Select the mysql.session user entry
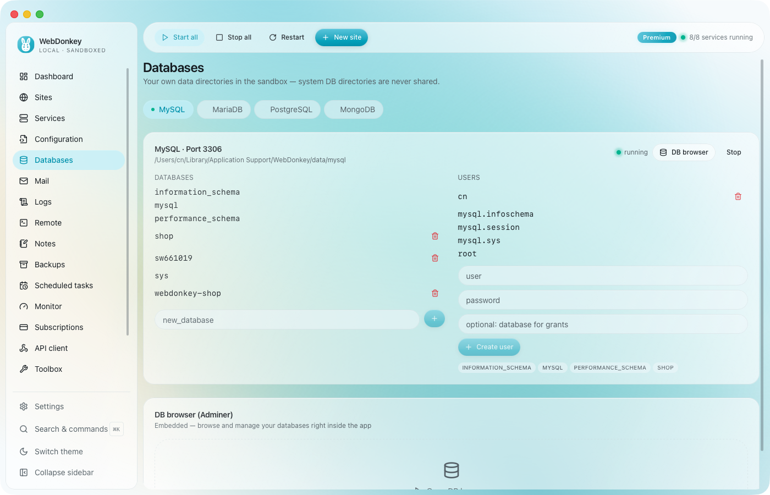 click(489, 227)
